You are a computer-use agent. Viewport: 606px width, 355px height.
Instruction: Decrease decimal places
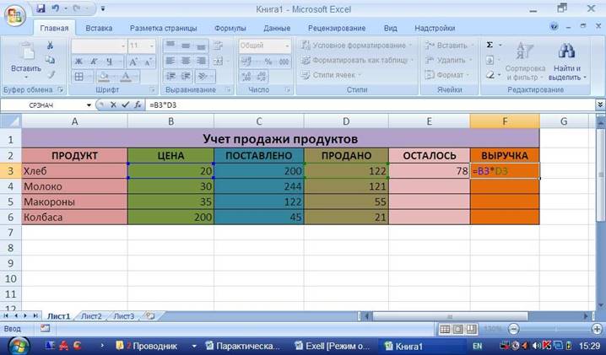click(x=262, y=77)
